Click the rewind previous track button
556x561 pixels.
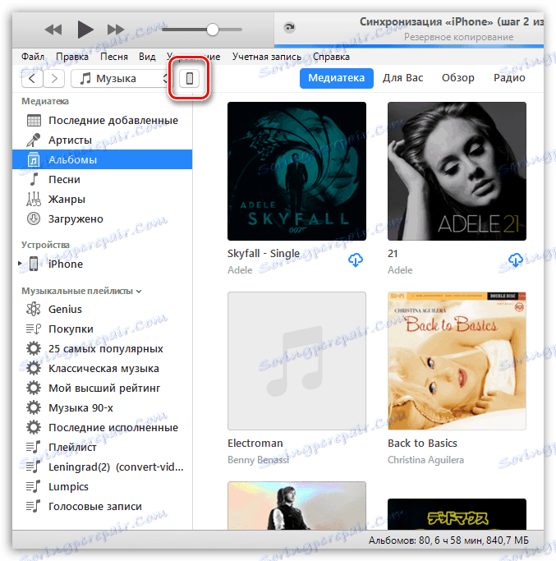pyautogui.click(x=53, y=30)
